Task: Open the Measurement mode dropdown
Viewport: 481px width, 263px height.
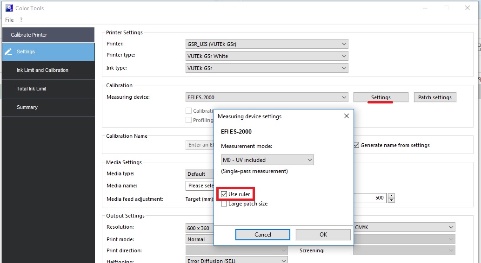Action: (x=267, y=160)
